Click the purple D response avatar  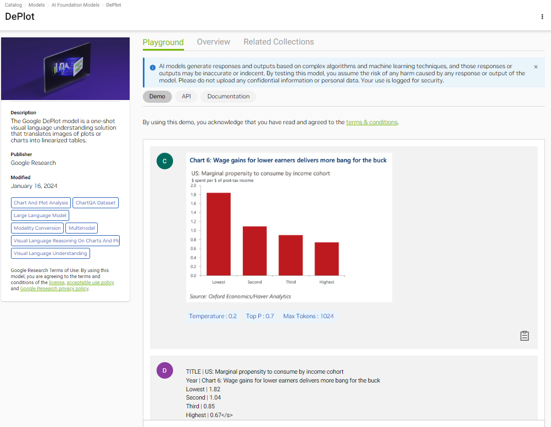pyautogui.click(x=165, y=370)
